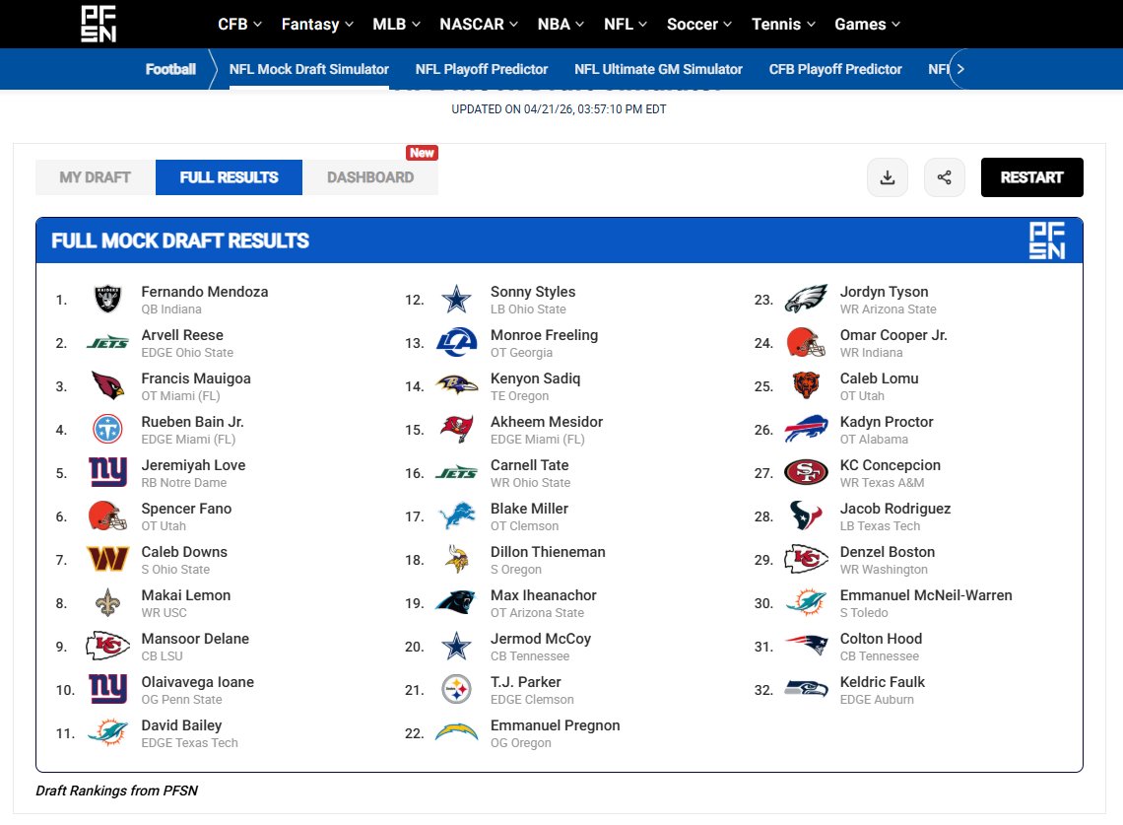The height and width of the screenshot is (825, 1123).
Task: Click the Ravens logo at pick 14
Action: tap(456, 385)
